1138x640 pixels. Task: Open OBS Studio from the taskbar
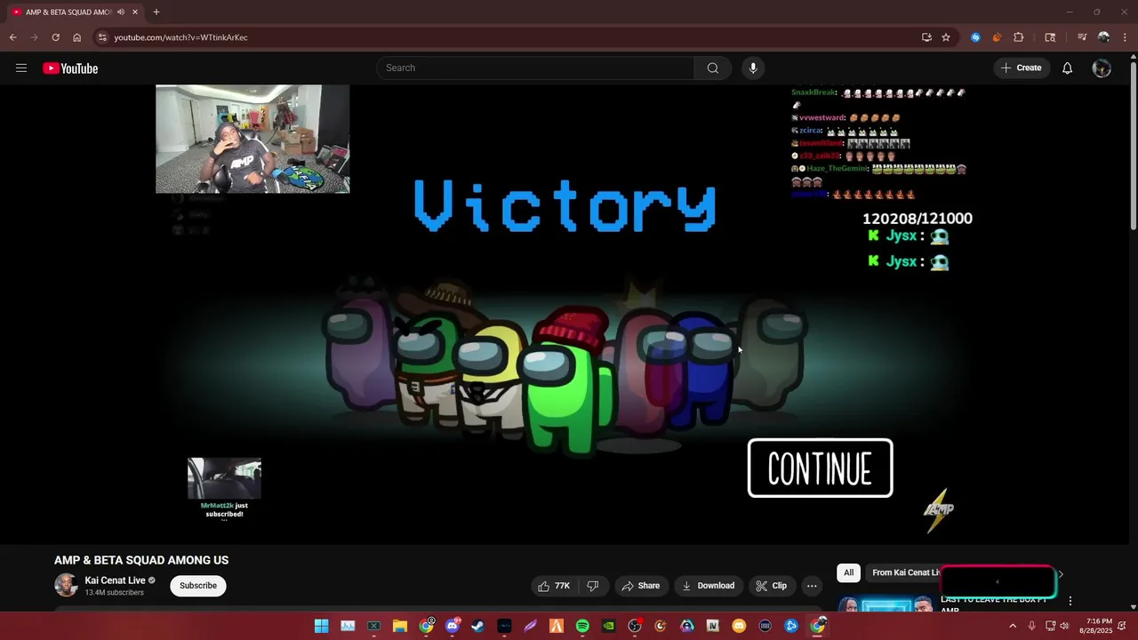tap(635, 626)
